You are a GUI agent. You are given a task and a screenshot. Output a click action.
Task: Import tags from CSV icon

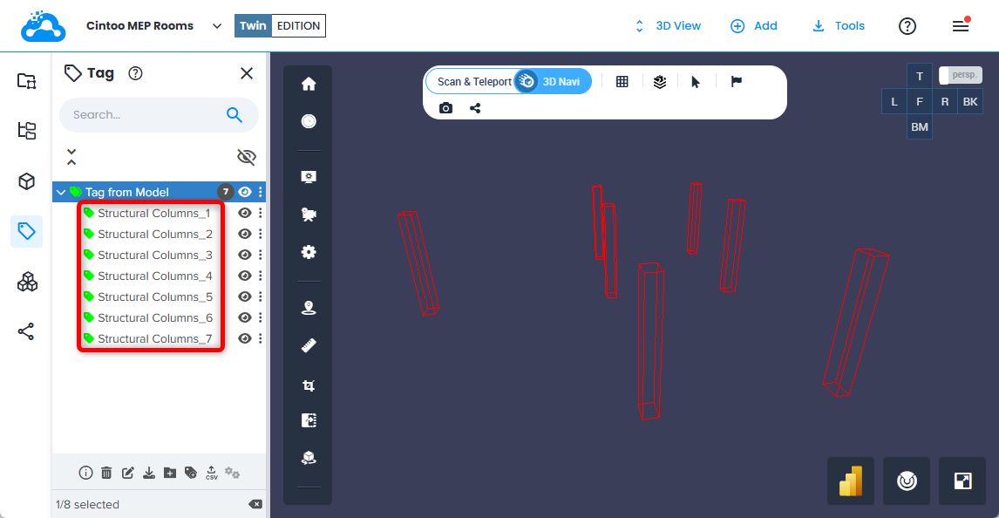212,473
